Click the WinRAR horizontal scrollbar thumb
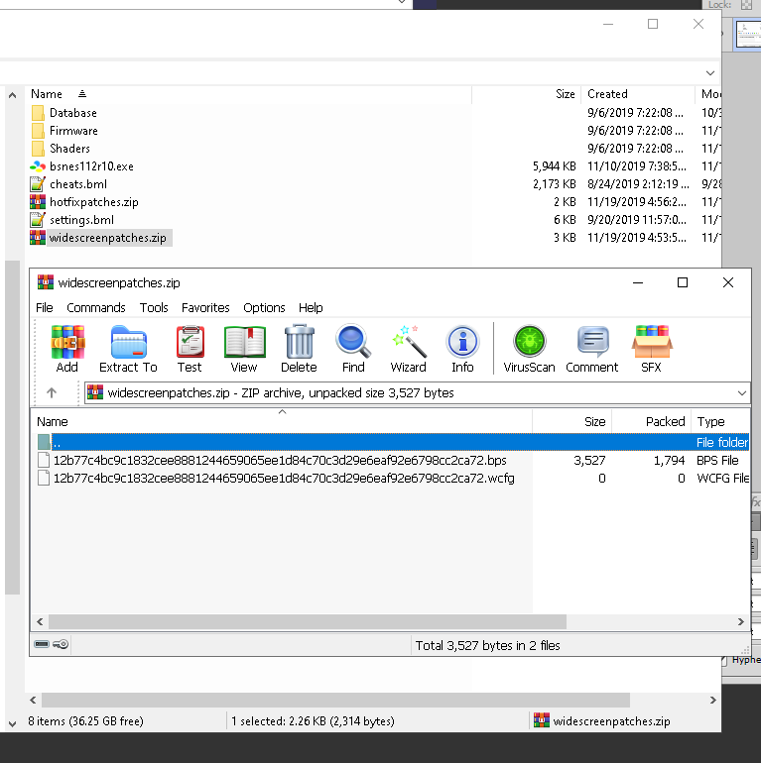The image size is (761, 763). tap(308, 621)
